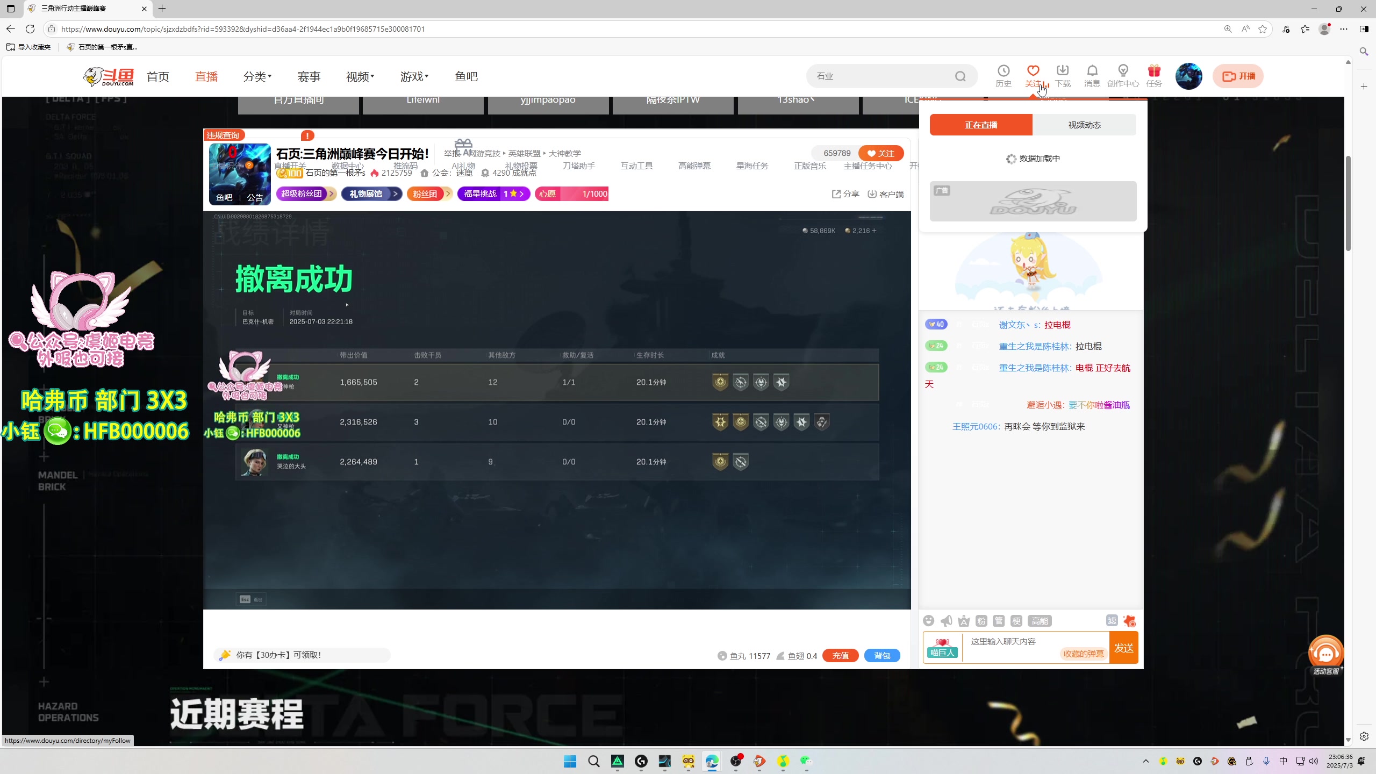Image resolution: width=1376 pixels, height=774 pixels.
Task: Expand the 礼物展馆 badge arrow
Action: click(x=396, y=194)
